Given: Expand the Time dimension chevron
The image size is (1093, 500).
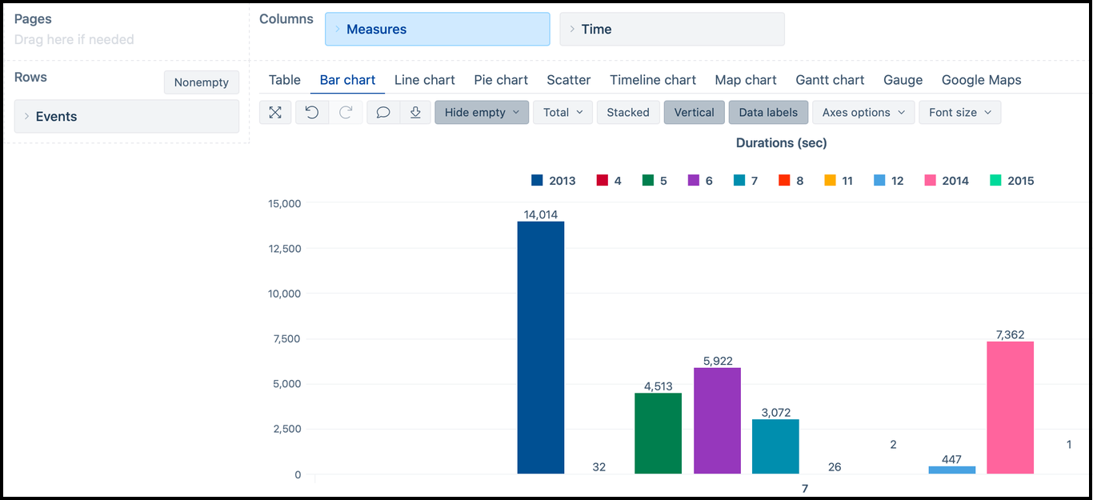Looking at the screenshot, I should [x=572, y=30].
